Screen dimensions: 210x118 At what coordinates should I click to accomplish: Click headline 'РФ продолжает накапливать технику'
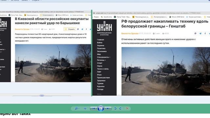click(x=165, y=24)
